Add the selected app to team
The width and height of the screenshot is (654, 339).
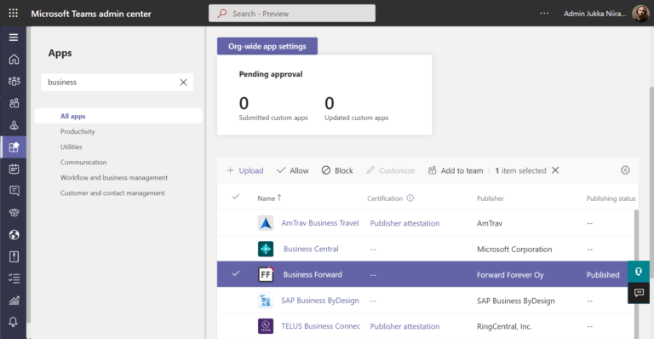(455, 170)
